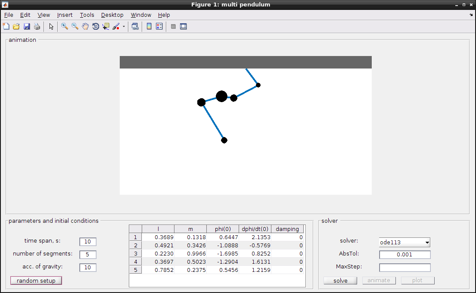Click the random setup button
This screenshot has width=476, height=293.
(36, 281)
